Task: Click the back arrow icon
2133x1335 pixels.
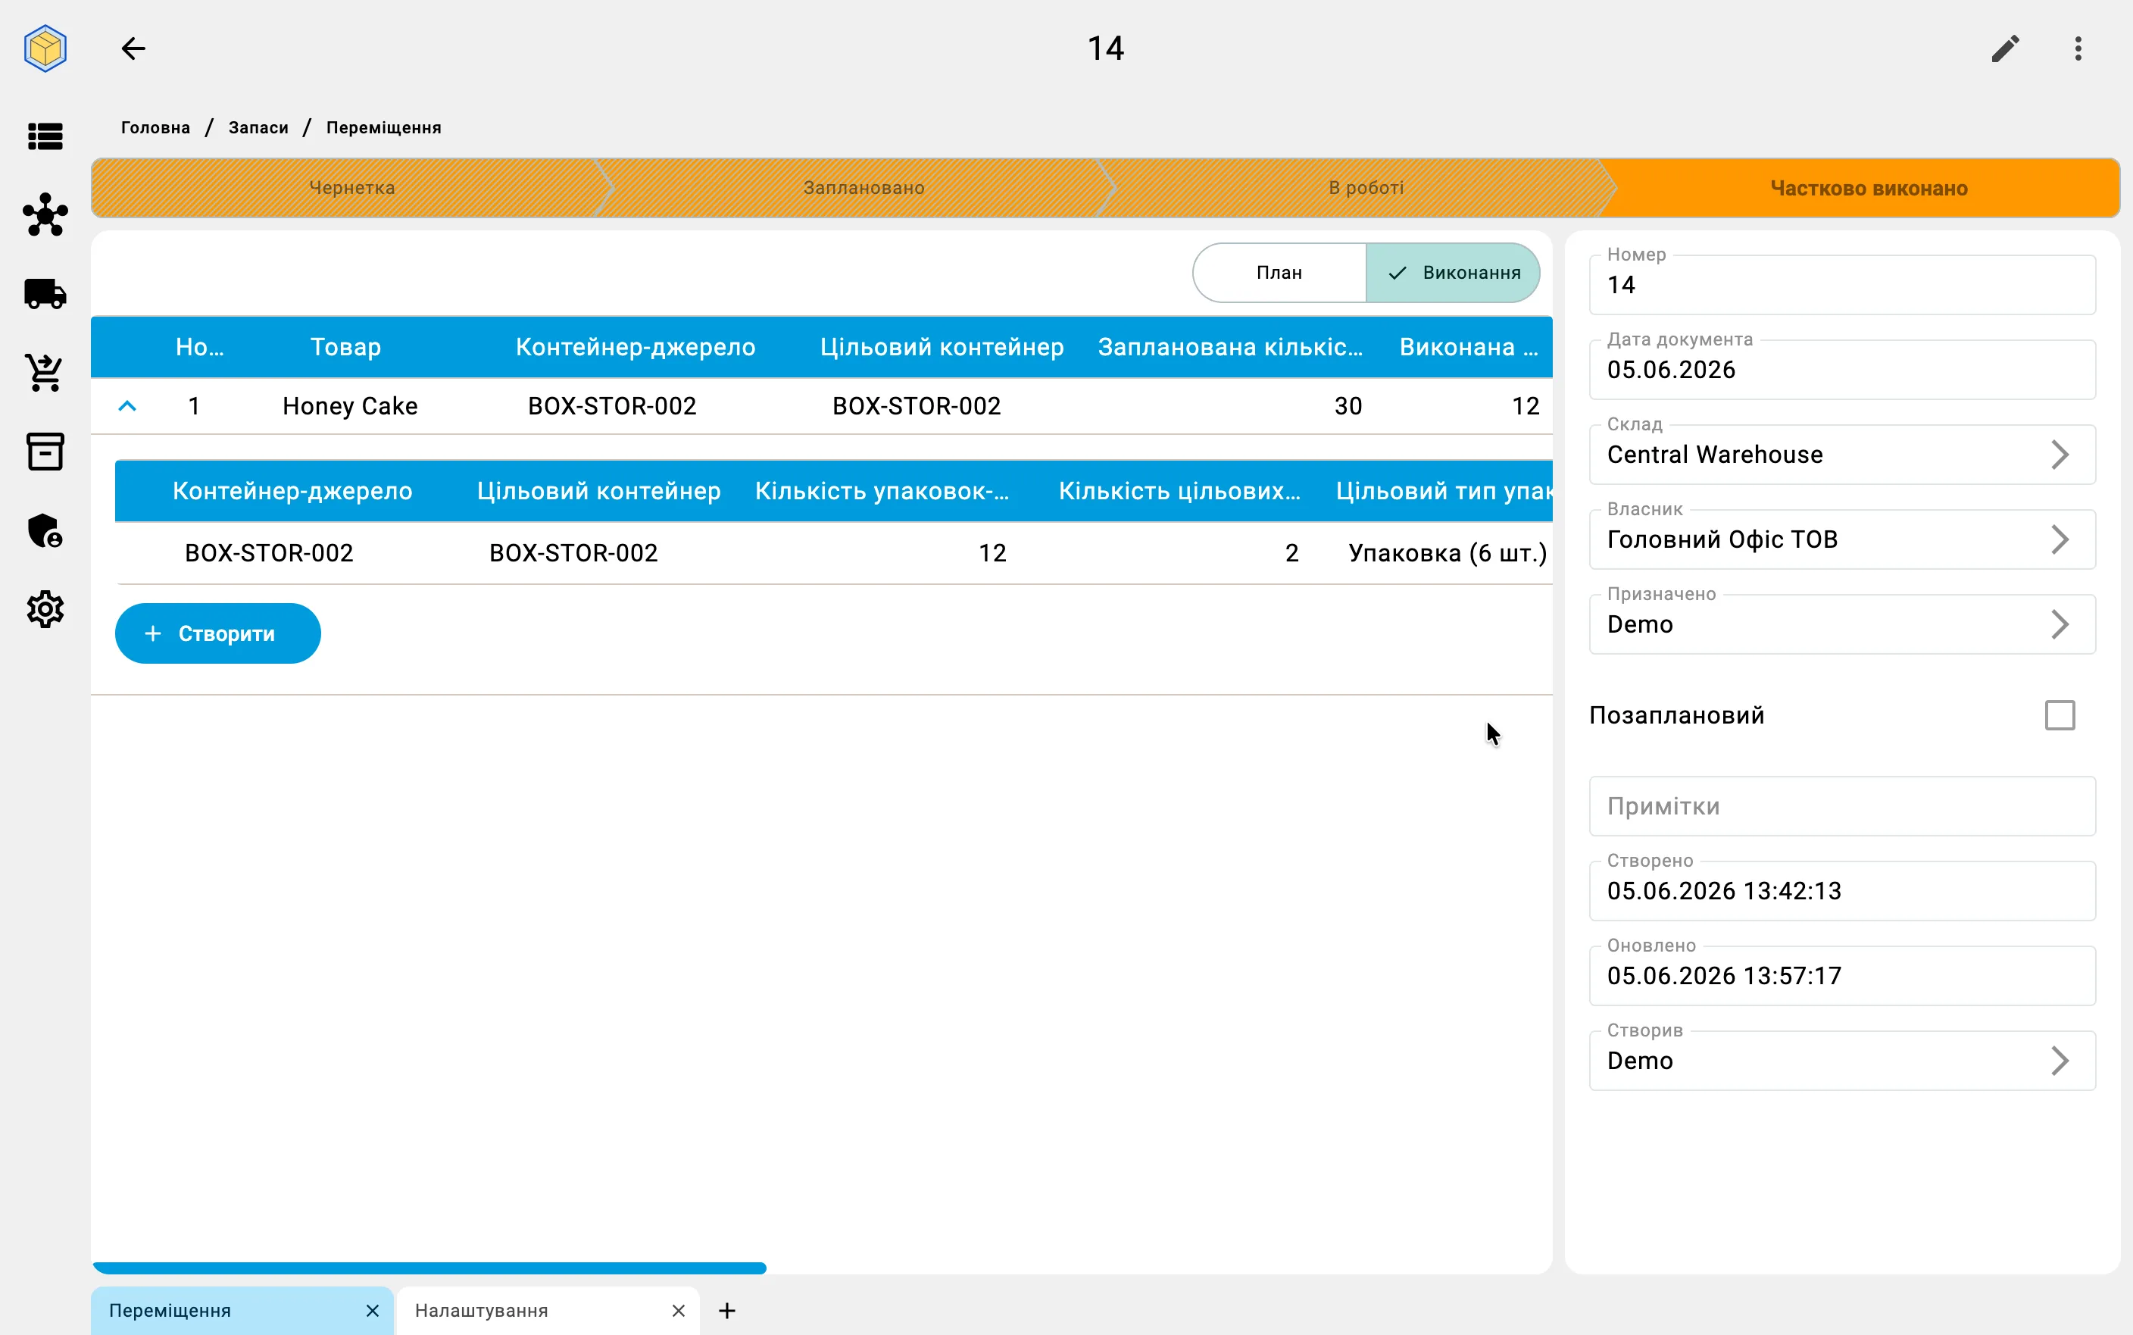Action: (x=133, y=48)
